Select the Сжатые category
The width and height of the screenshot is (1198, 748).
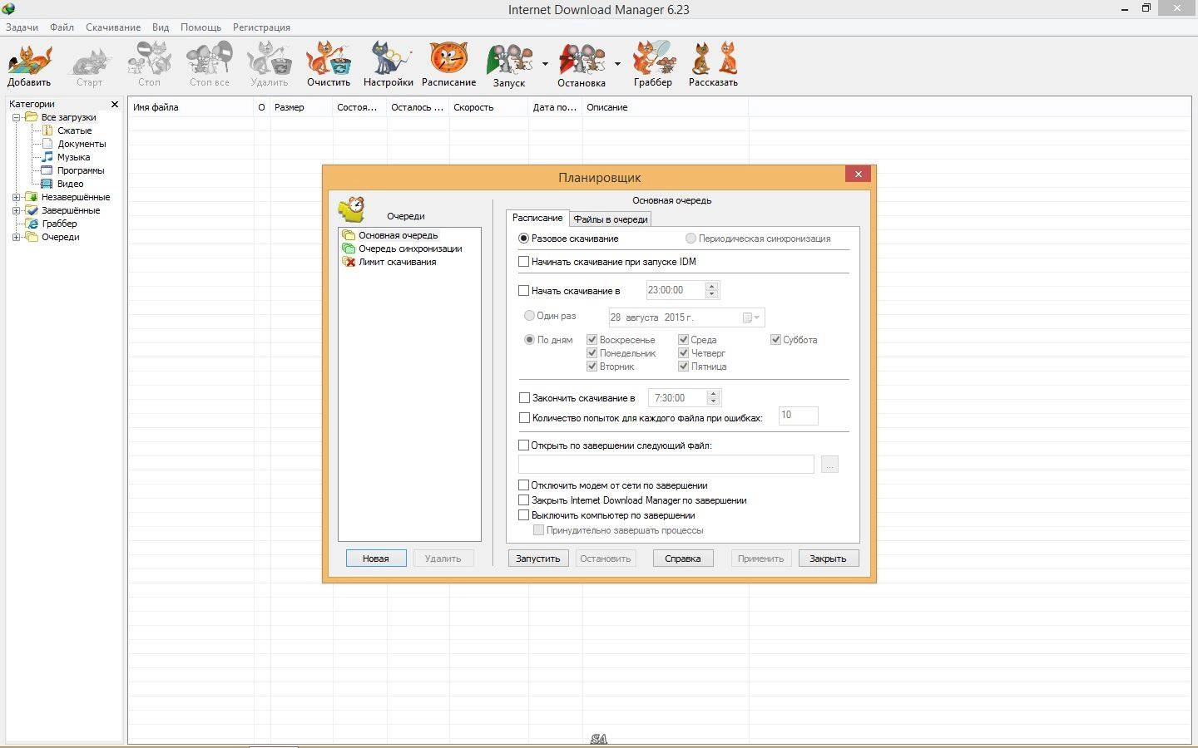[74, 130]
